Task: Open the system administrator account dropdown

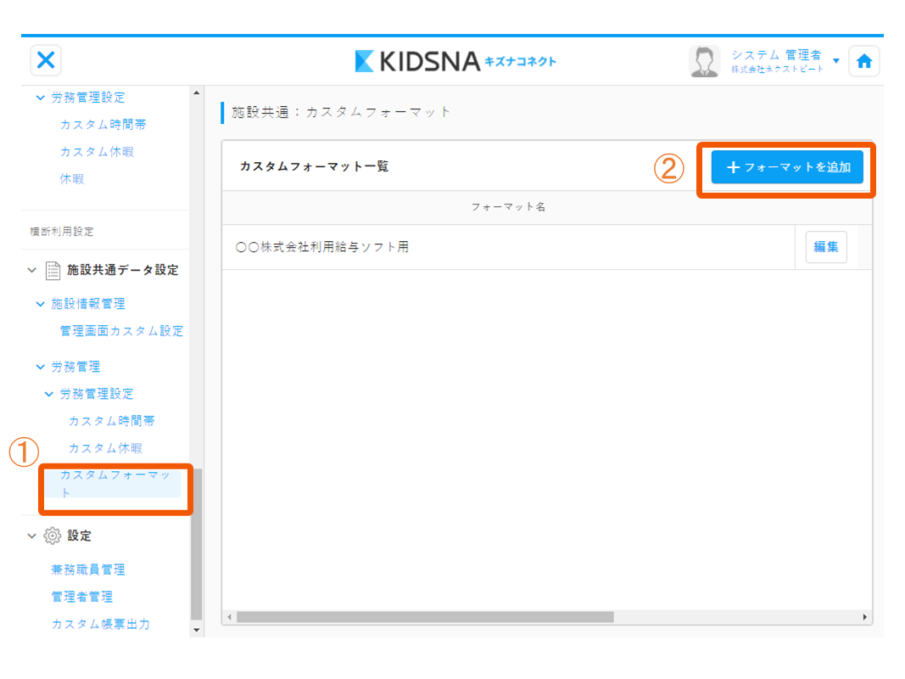Action: (835, 61)
